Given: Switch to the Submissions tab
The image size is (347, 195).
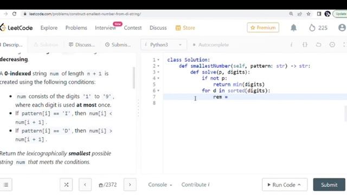Looking at the screenshot, I should 118,44.
